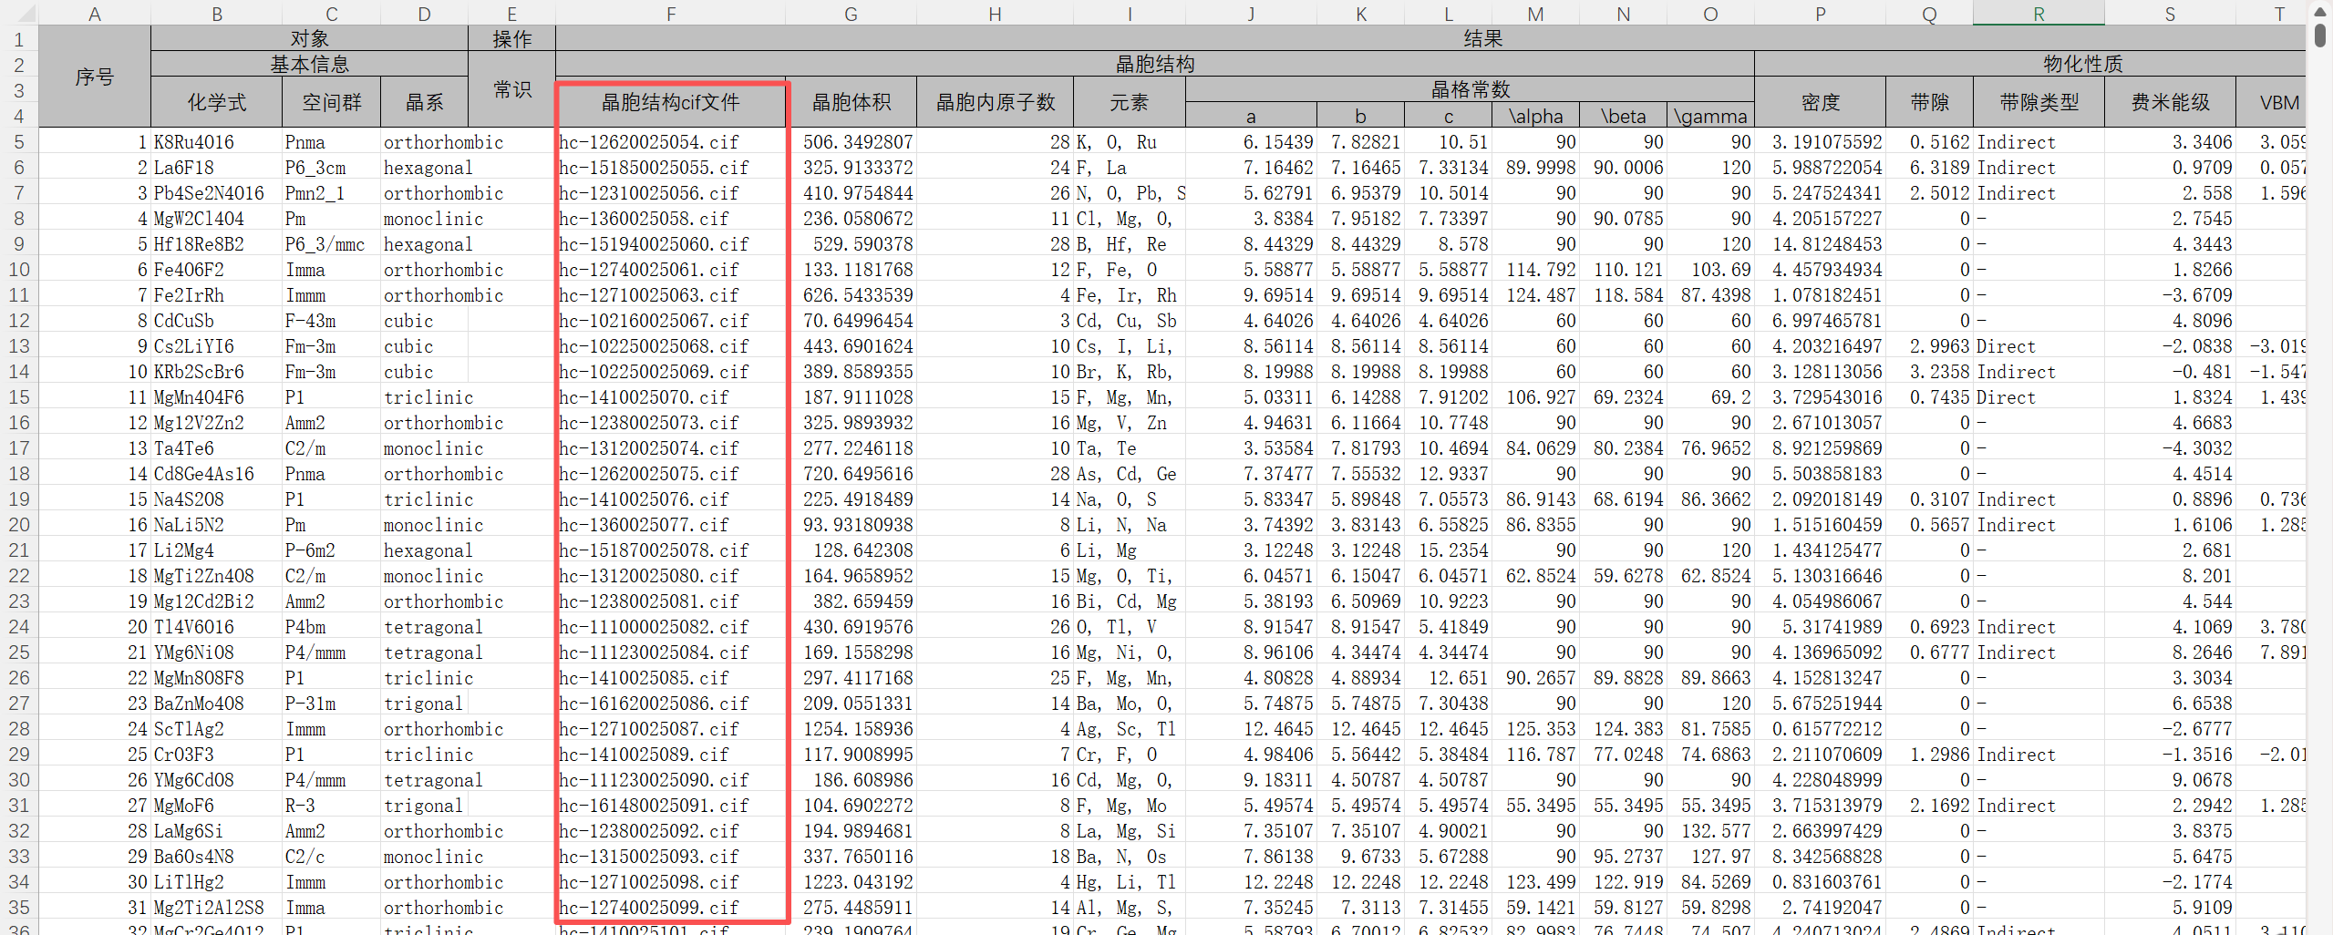2333x935 pixels.
Task: Select the 费米能级 header cell
Action: click(x=2170, y=102)
